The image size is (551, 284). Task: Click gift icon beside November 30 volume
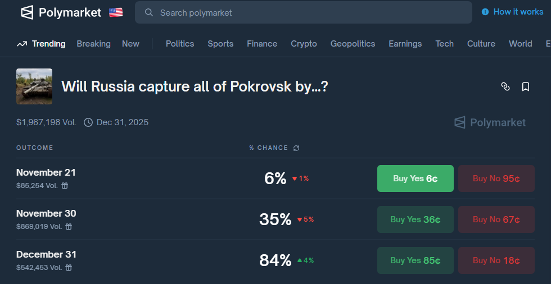click(x=69, y=227)
